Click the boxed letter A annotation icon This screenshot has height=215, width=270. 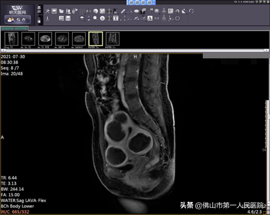click(x=150, y=18)
